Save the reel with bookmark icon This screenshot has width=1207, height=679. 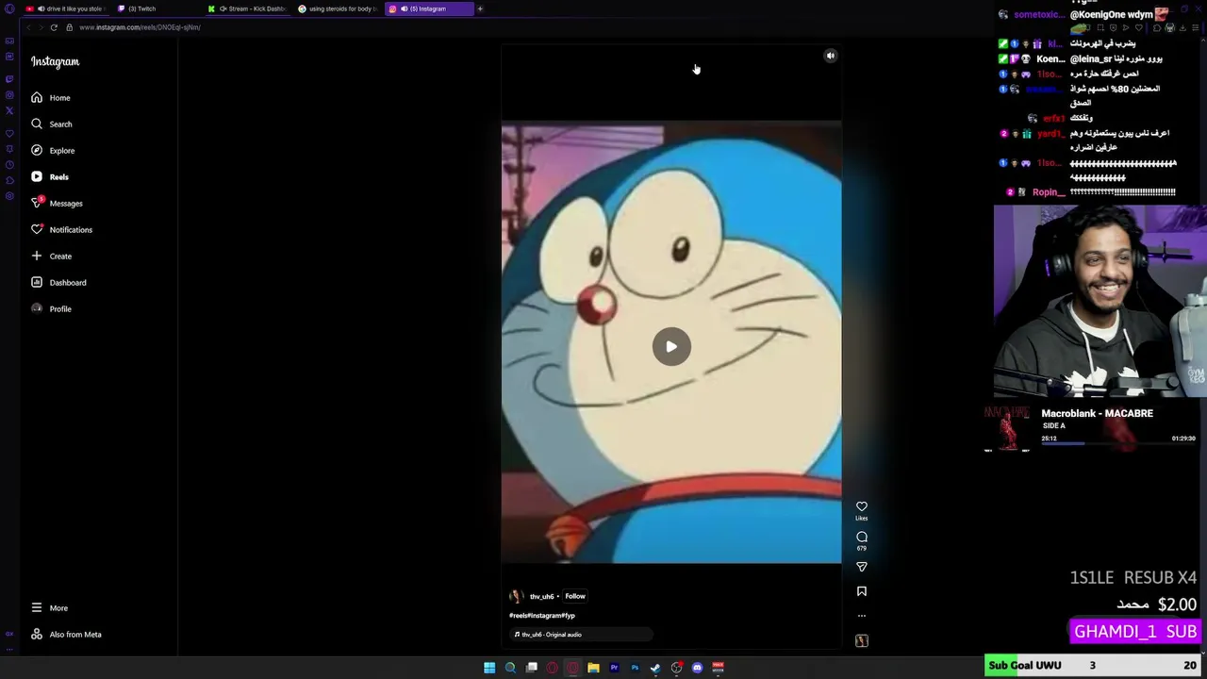tap(862, 591)
